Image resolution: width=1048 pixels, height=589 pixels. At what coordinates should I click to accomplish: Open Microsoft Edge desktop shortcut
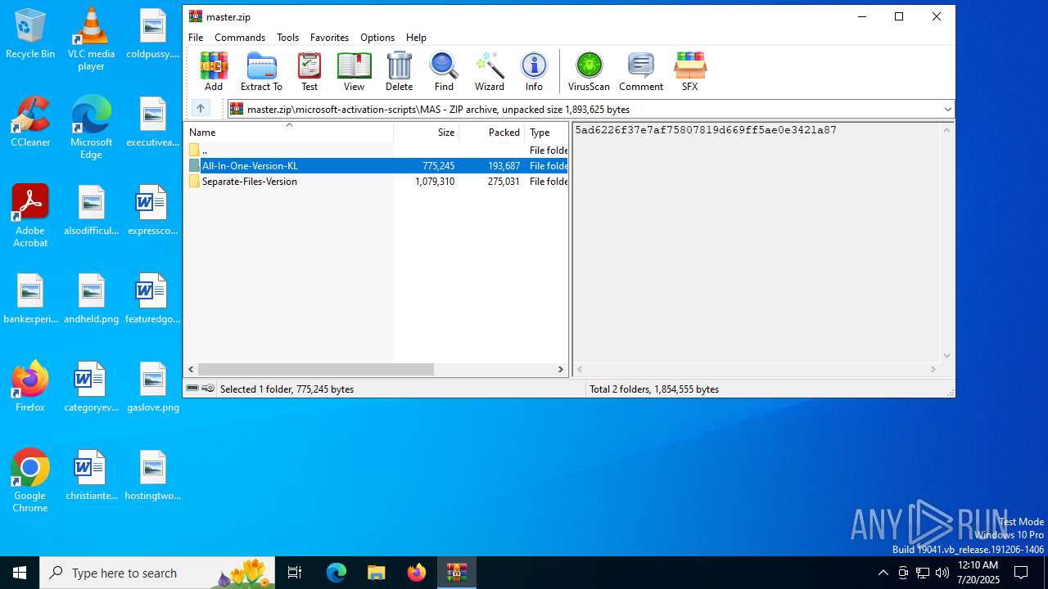(x=91, y=128)
